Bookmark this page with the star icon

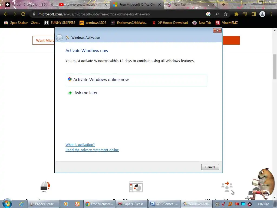click(x=226, y=14)
